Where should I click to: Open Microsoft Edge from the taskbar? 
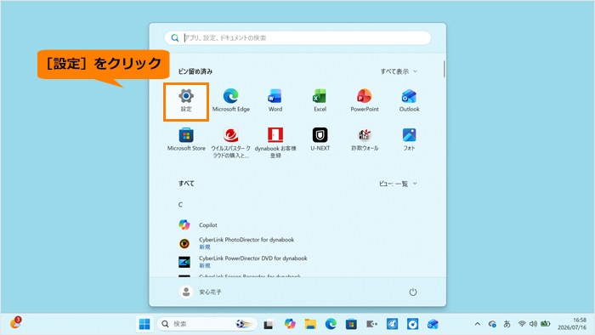[331, 324]
